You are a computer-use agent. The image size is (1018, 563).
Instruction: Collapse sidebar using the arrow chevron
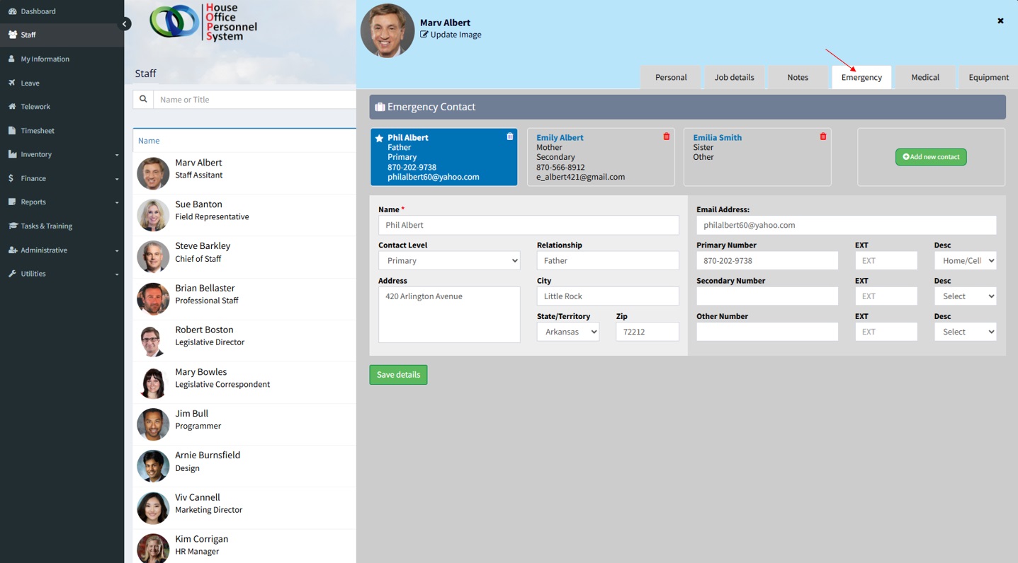pyautogui.click(x=125, y=24)
